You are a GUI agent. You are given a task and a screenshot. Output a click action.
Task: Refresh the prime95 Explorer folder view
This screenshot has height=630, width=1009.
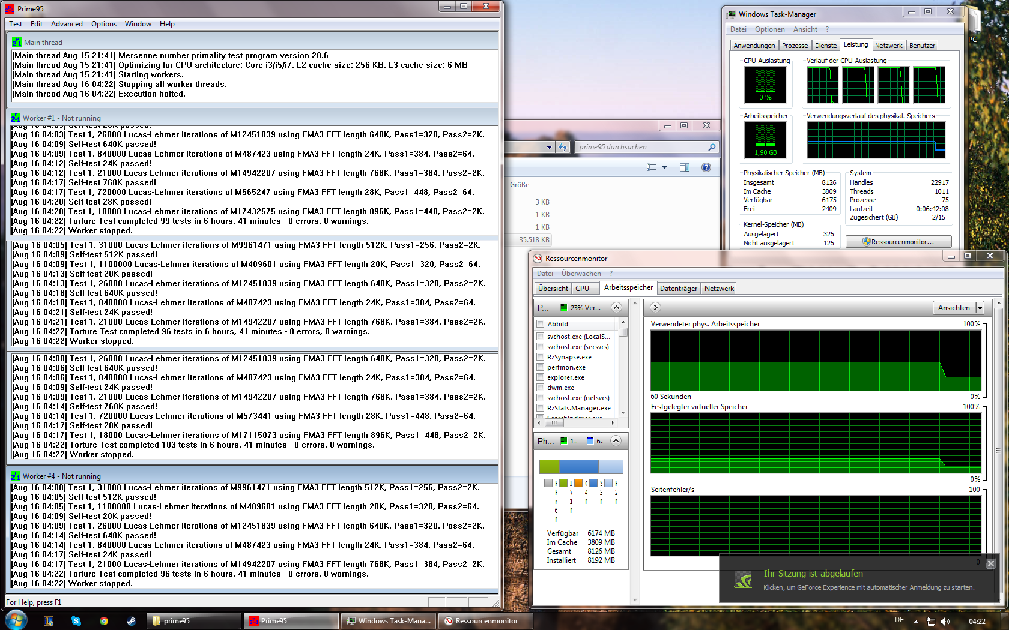coord(563,147)
